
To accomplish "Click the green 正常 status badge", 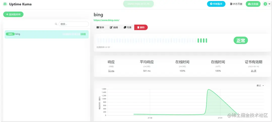I will click(x=241, y=40).
